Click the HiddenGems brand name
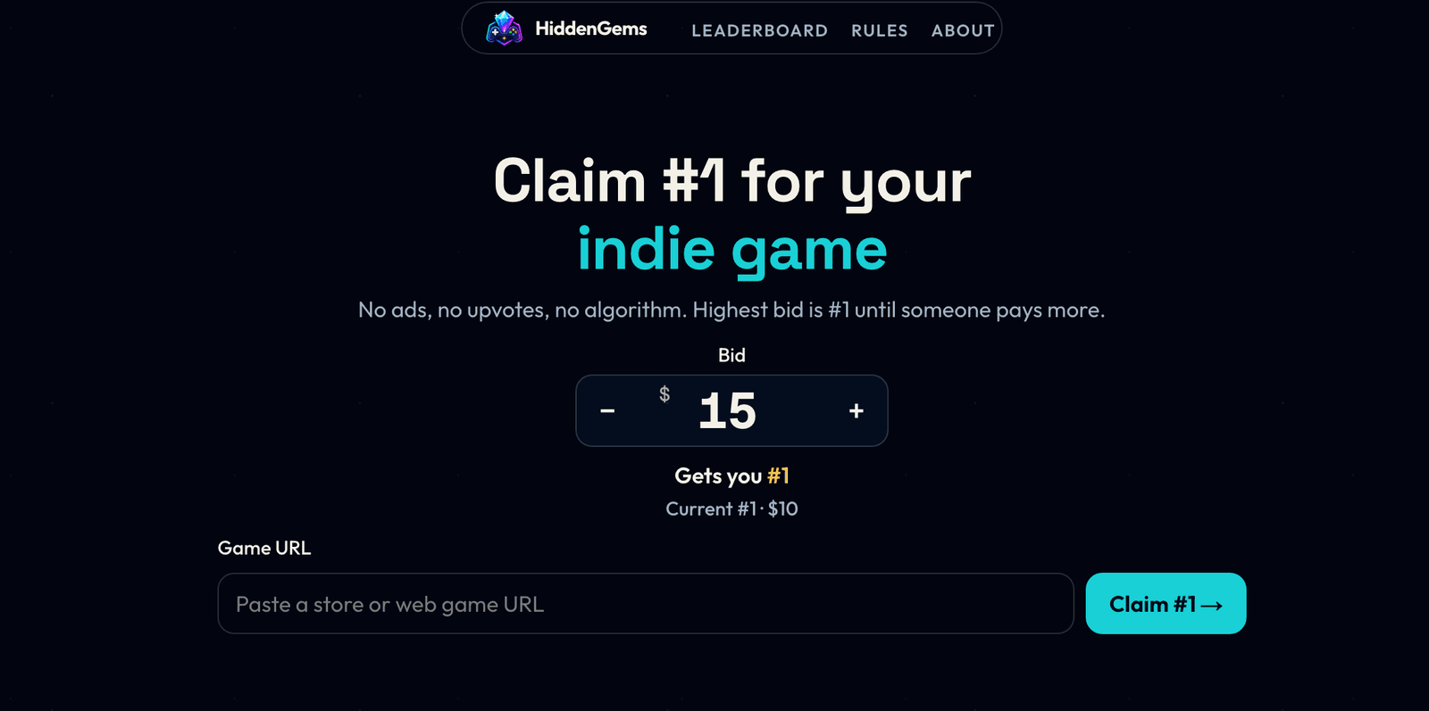This screenshot has height=711, width=1429. point(591,29)
